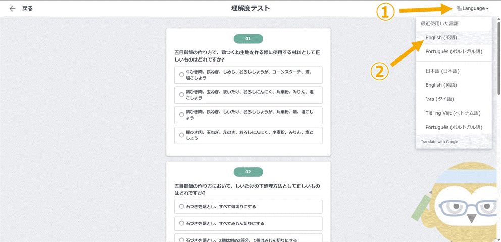Click question number 02 badge

(248, 172)
